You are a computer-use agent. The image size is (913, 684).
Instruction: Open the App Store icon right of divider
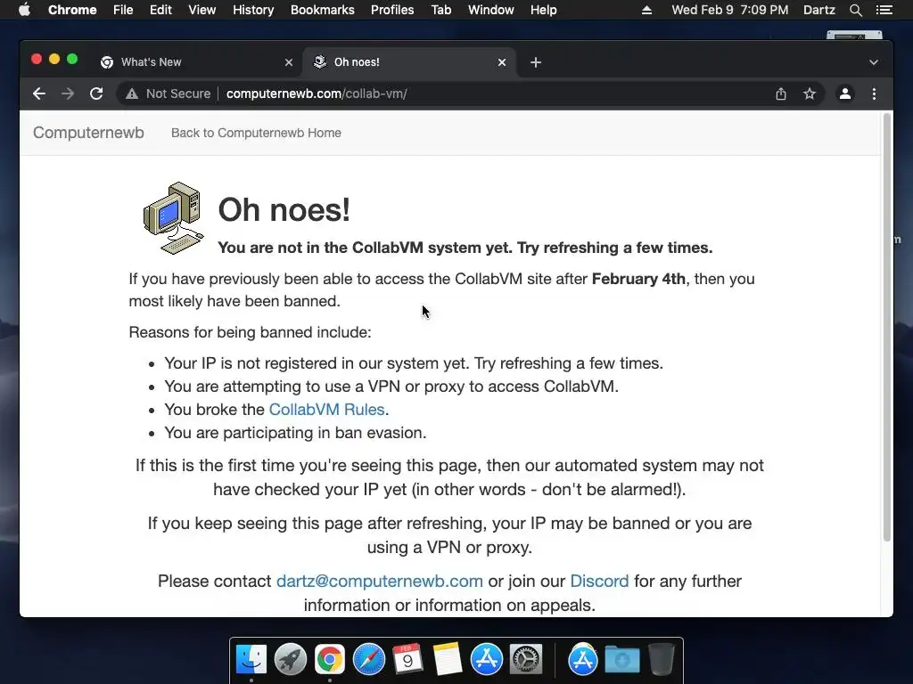click(x=583, y=660)
